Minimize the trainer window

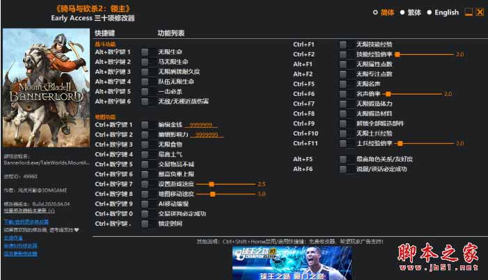pyautogui.click(x=469, y=12)
